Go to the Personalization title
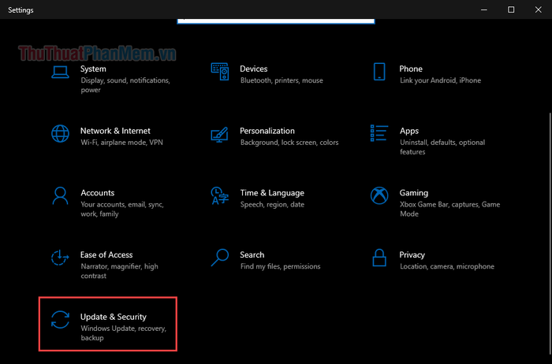552x364 pixels. pyautogui.click(x=267, y=131)
